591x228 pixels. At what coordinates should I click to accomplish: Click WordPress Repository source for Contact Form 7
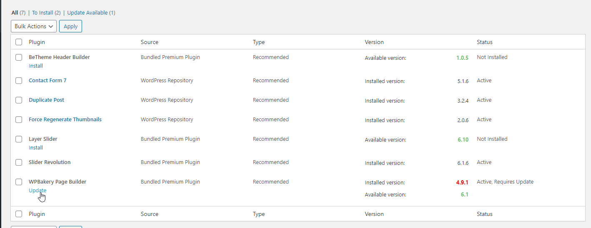167,80
